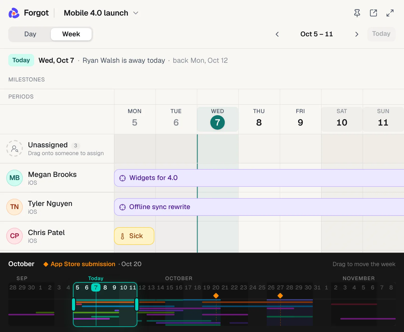Open the Offline sync rewrite task bar
Viewport: 404px width, 332px height.
coord(259,207)
